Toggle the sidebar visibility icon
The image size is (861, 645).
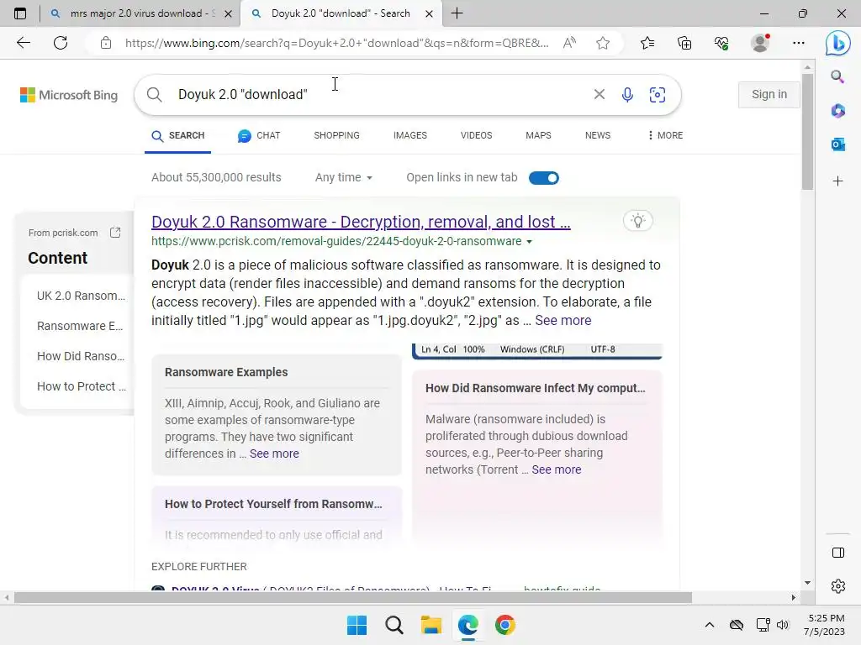[x=838, y=553]
